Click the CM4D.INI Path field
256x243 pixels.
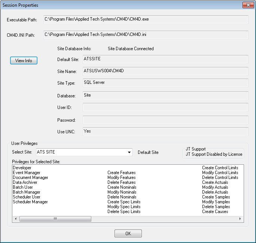[x=146, y=35]
